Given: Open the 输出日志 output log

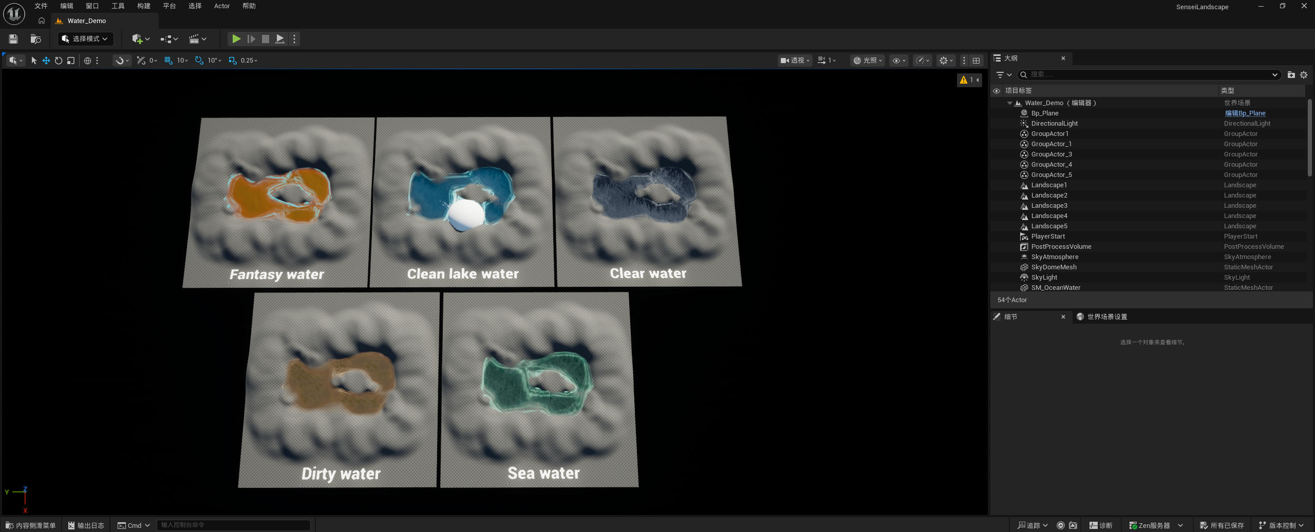Looking at the screenshot, I should click(86, 525).
